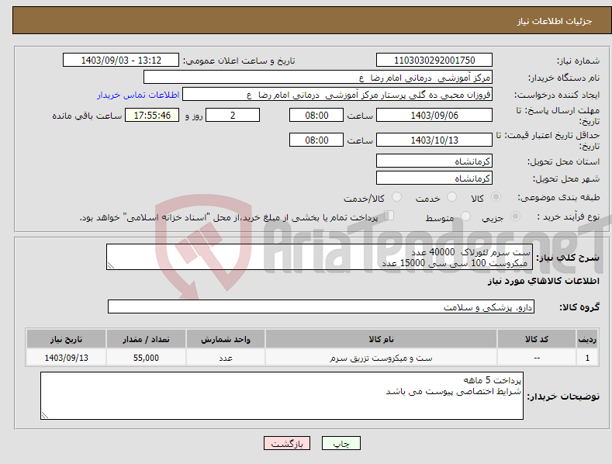Click the description area resize handle

coord(111,265)
